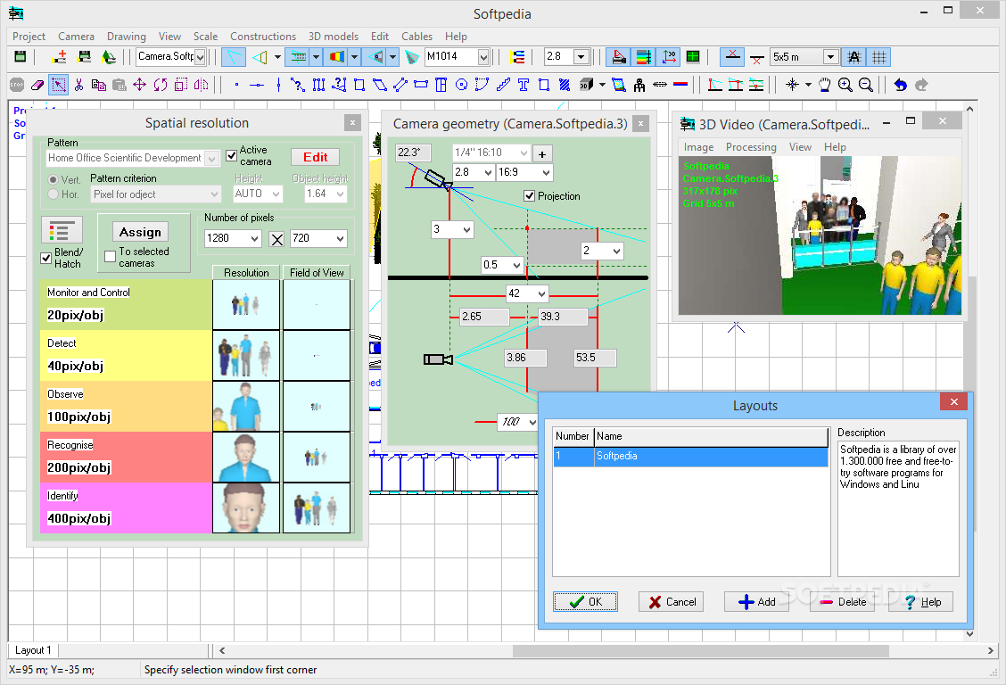This screenshot has width=1006, height=685.
Task: Select the Vert. radio button
Action: click(x=53, y=179)
